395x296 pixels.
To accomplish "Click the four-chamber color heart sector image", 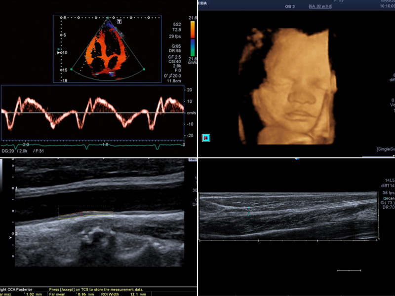I will tap(108, 48).
